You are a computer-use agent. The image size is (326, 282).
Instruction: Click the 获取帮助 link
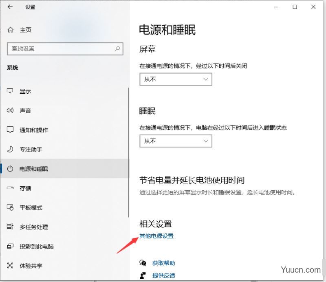click(164, 263)
